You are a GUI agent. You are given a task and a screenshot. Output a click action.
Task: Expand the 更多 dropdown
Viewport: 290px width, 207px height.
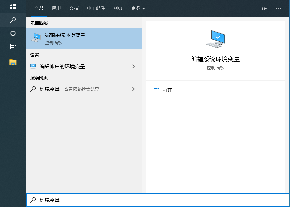point(138,8)
